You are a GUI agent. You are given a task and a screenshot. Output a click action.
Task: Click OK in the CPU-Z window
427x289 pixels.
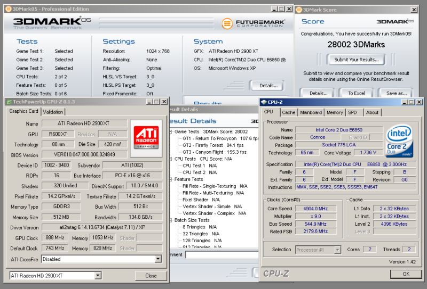point(406,274)
